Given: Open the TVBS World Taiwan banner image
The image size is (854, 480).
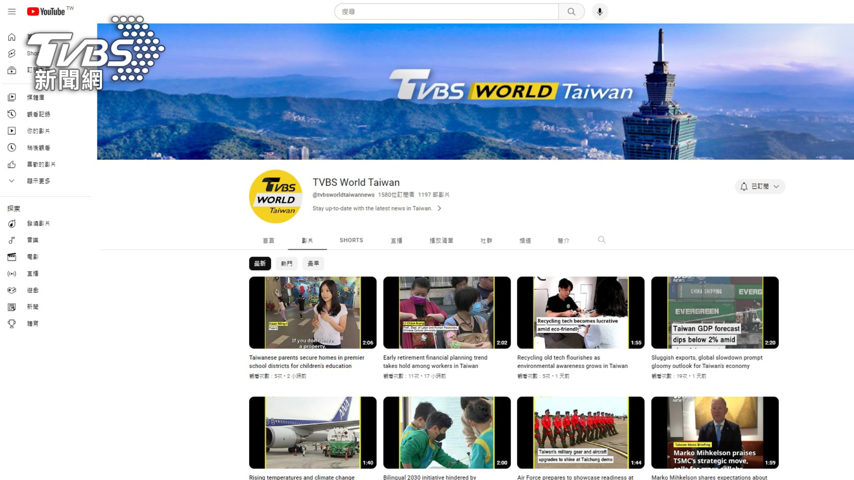Looking at the screenshot, I should [x=475, y=92].
